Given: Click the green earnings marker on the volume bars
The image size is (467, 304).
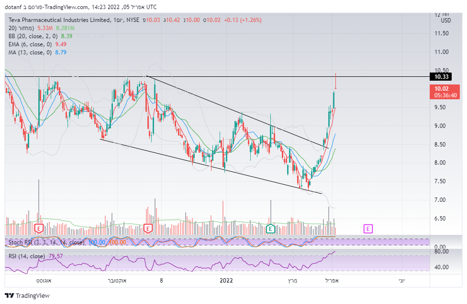Looking at the screenshot, I should [270, 229].
